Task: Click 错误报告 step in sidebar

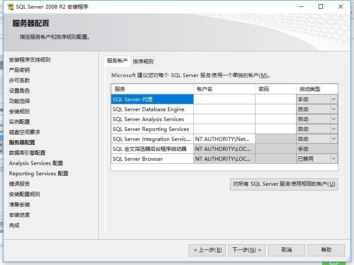Action: pyautogui.click(x=19, y=184)
